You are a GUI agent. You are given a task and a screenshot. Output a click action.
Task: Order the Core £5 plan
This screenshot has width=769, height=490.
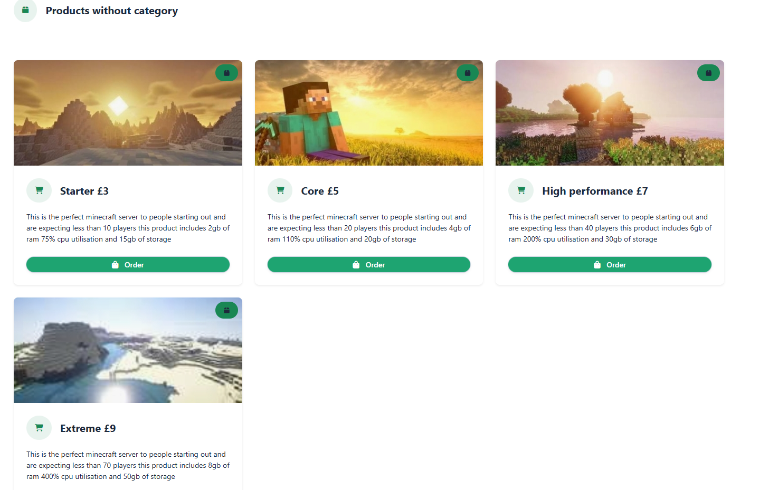[x=368, y=265]
